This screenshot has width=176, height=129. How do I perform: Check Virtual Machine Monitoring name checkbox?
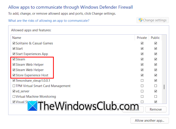[x=14, y=96]
